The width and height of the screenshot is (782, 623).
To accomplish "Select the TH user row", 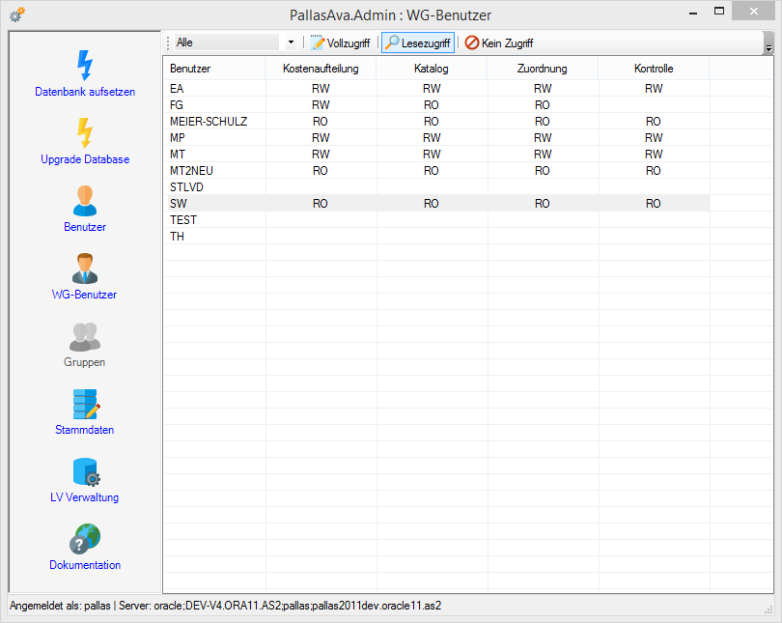I will (x=437, y=237).
